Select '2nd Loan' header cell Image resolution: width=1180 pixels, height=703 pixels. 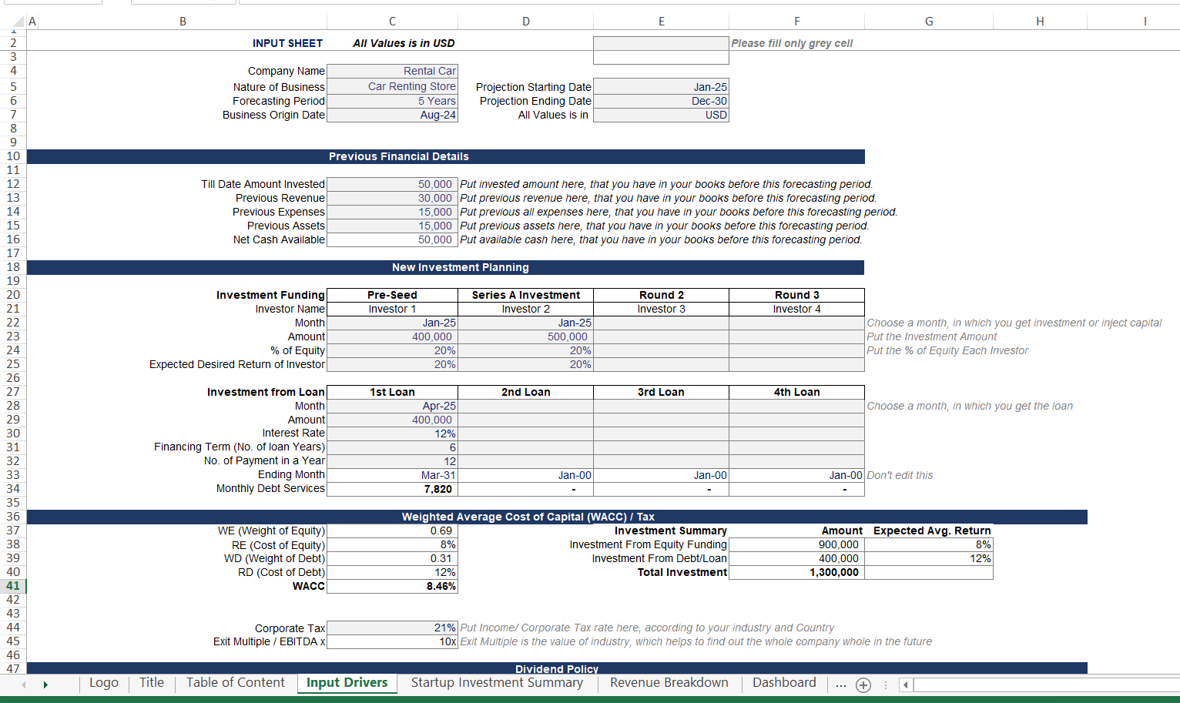pos(525,392)
